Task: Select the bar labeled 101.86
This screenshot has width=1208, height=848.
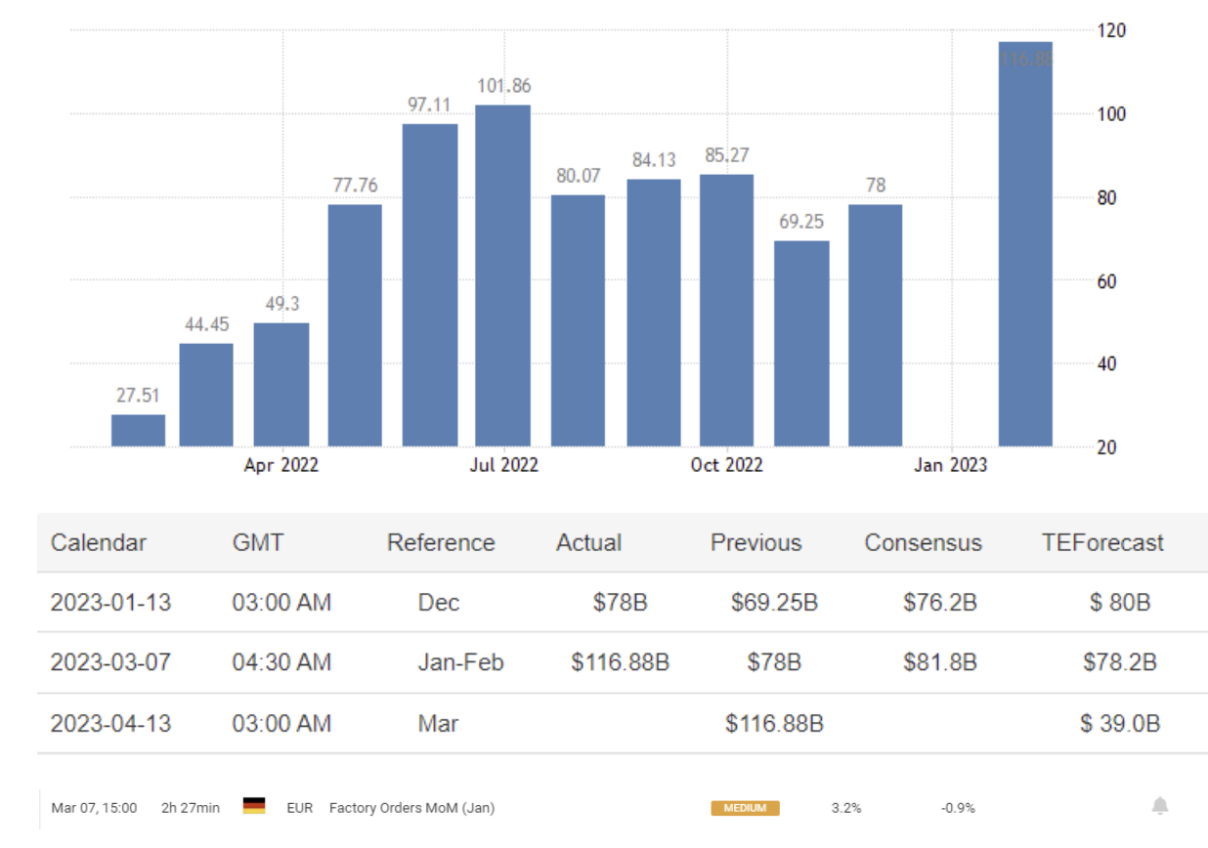Action: pyautogui.click(x=502, y=276)
